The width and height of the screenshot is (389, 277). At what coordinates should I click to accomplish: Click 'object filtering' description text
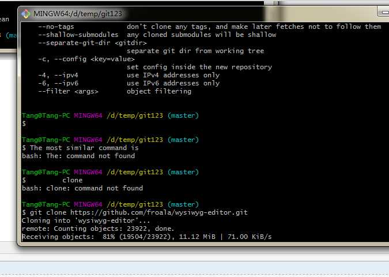click(x=159, y=91)
